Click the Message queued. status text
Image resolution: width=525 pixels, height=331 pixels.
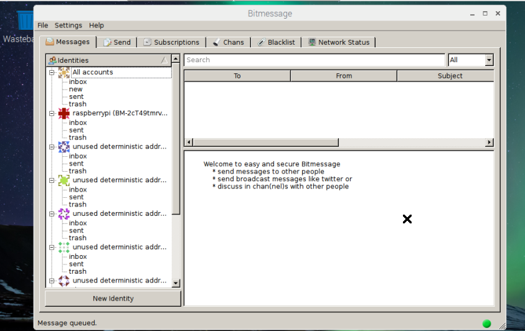(67, 323)
